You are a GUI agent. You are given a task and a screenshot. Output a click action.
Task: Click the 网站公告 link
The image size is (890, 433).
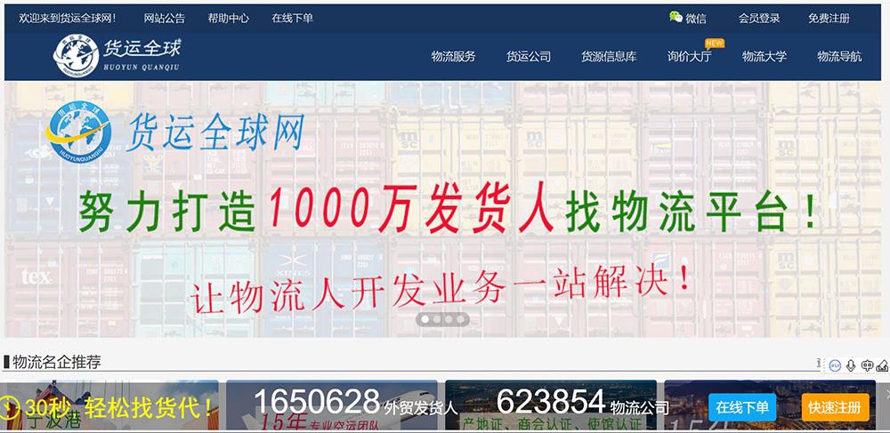point(165,18)
